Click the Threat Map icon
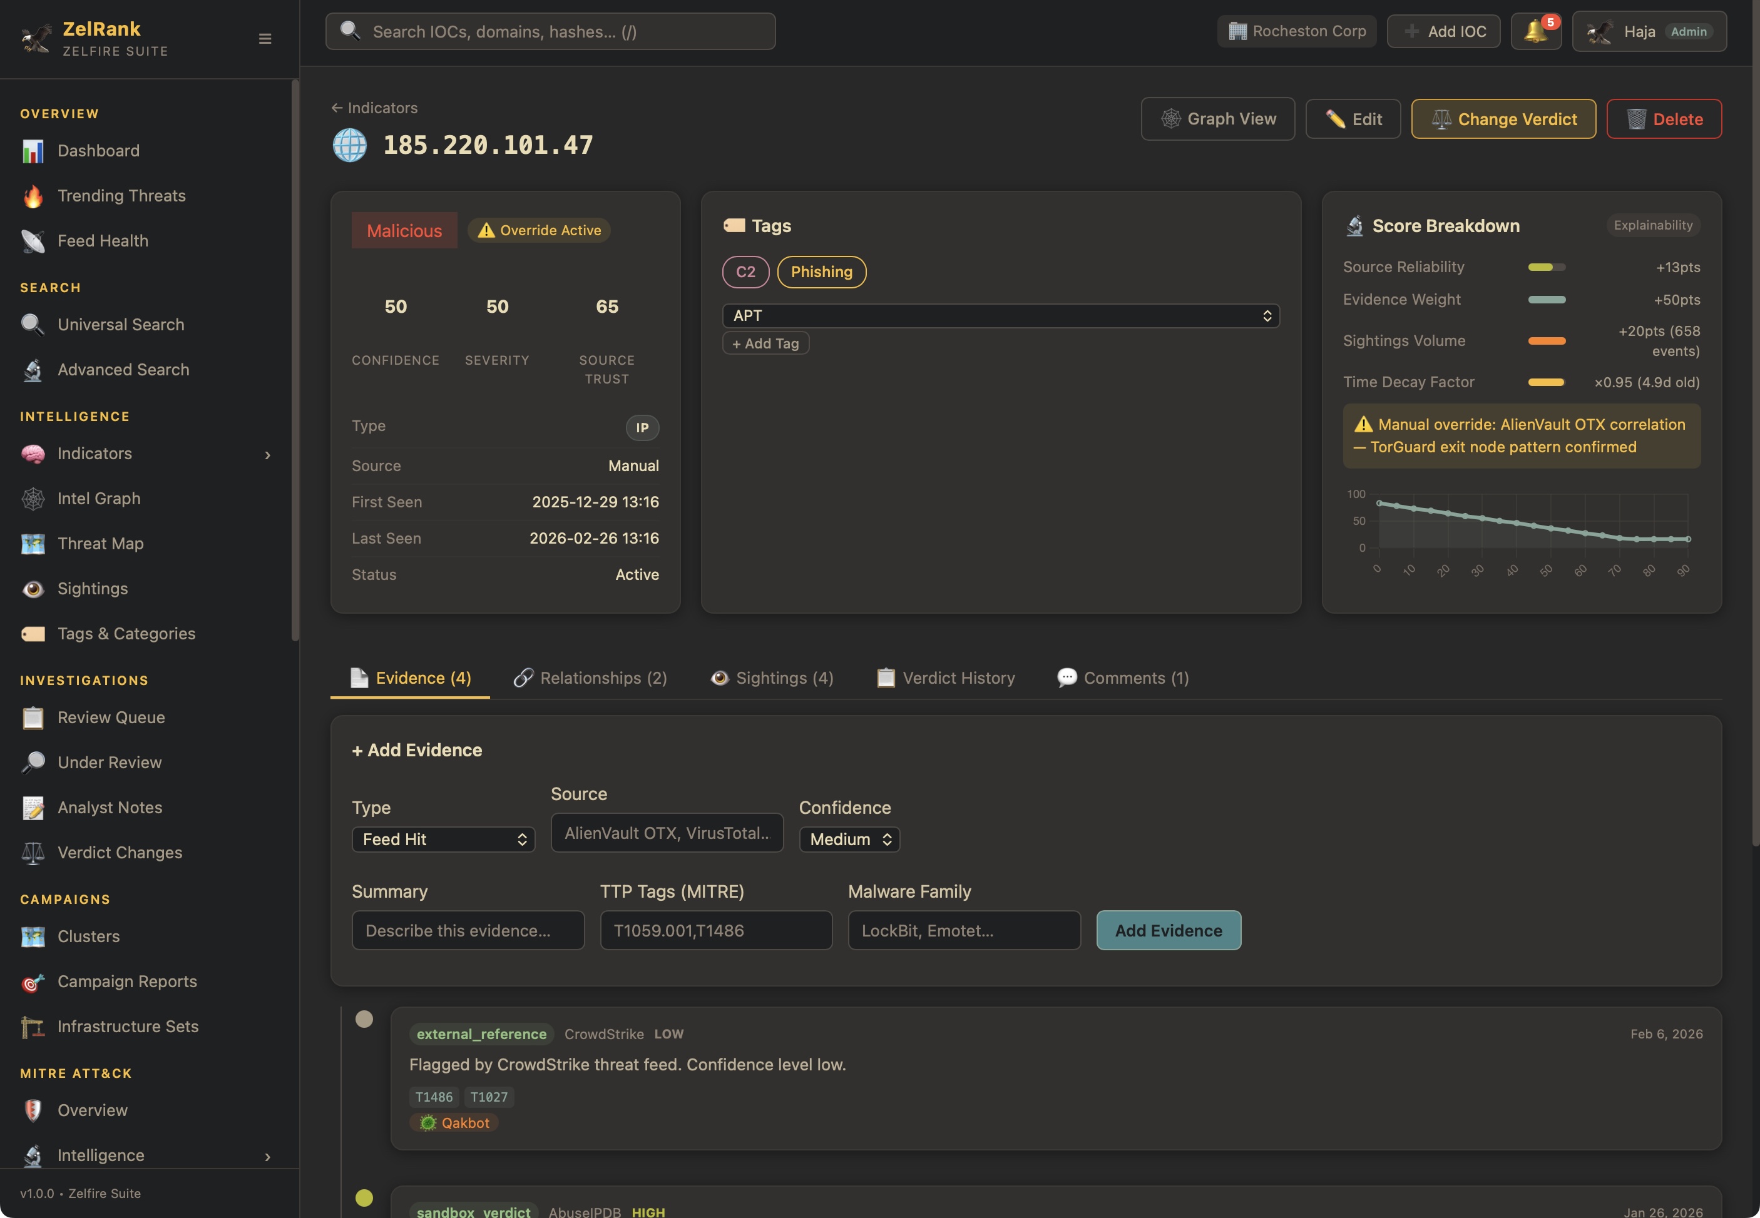The width and height of the screenshot is (1760, 1218). tap(33, 544)
